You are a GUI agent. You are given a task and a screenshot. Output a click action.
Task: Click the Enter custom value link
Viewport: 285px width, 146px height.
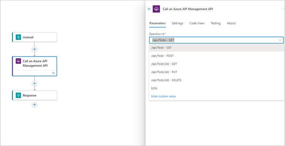click(x=164, y=96)
